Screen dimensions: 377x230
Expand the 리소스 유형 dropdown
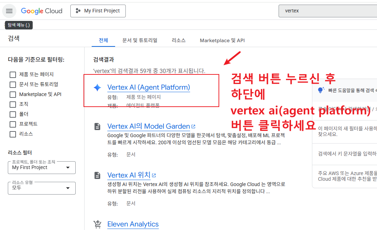point(42,188)
